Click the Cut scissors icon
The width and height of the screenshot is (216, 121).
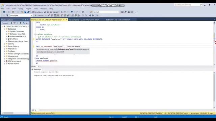61,12
